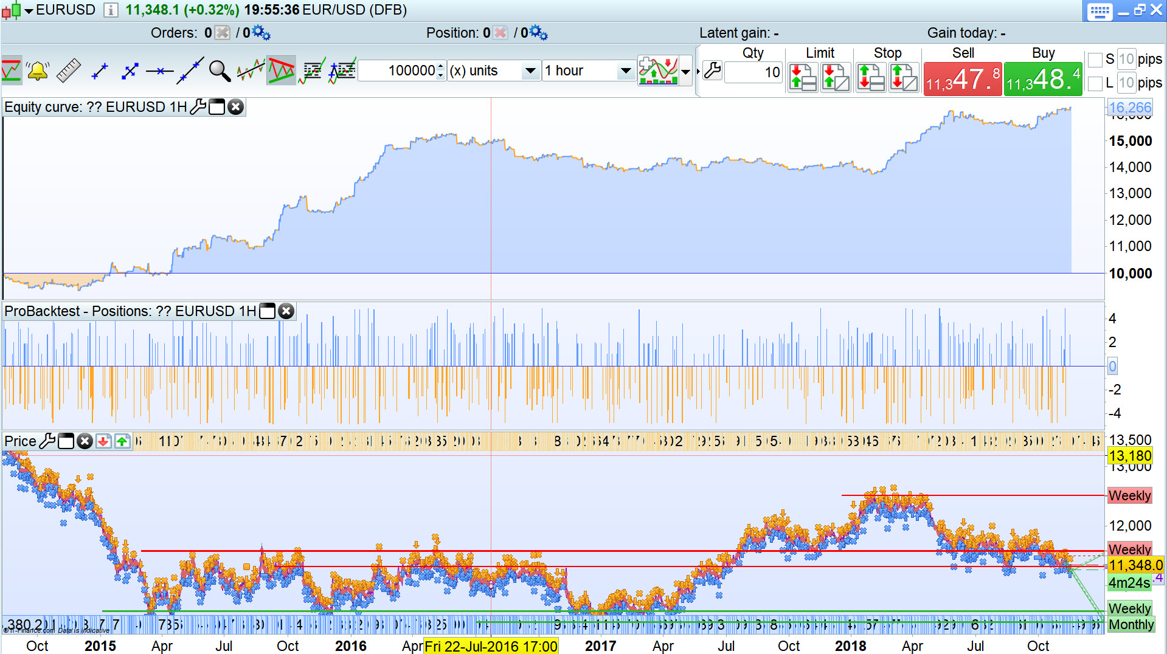Image resolution: width=1167 pixels, height=654 pixels.
Task: Maximize the Price chart panel
Action: coord(66,441)
